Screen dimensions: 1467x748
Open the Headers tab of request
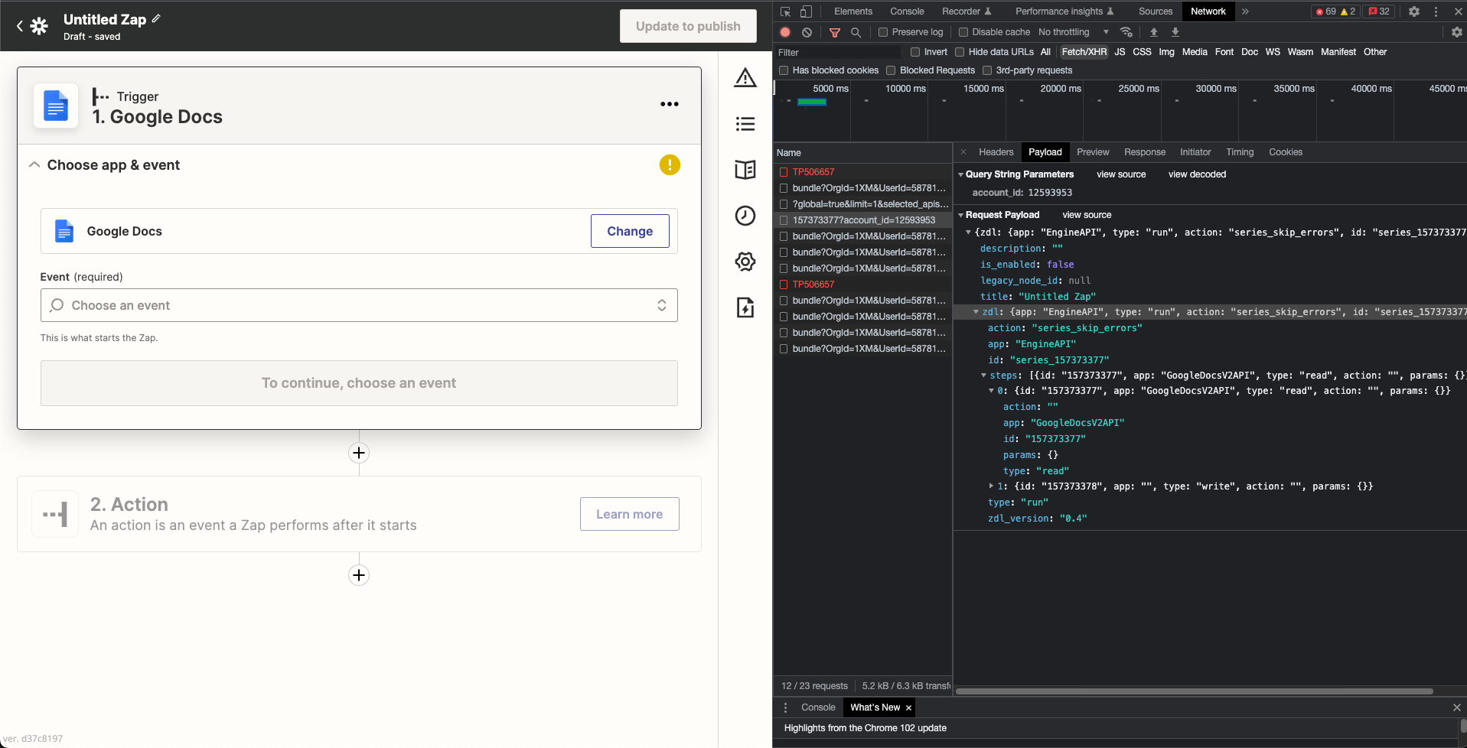[996, 152]
